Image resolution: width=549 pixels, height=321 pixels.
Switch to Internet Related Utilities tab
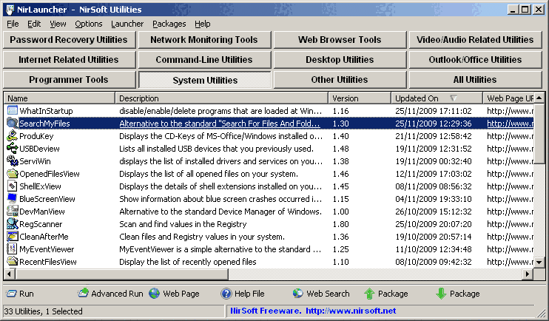tap(69, 59)
